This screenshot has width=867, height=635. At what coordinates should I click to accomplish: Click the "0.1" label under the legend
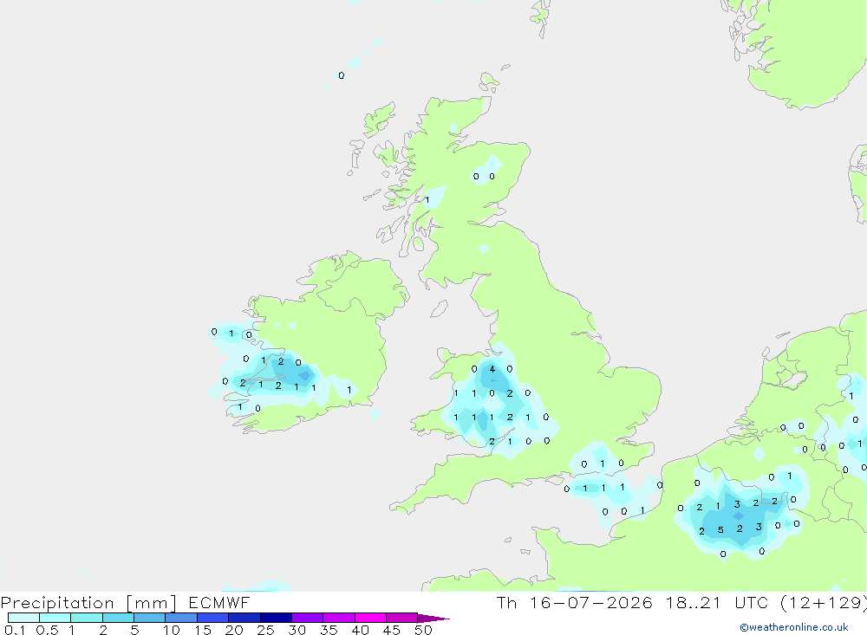click(x=15, y=630)
